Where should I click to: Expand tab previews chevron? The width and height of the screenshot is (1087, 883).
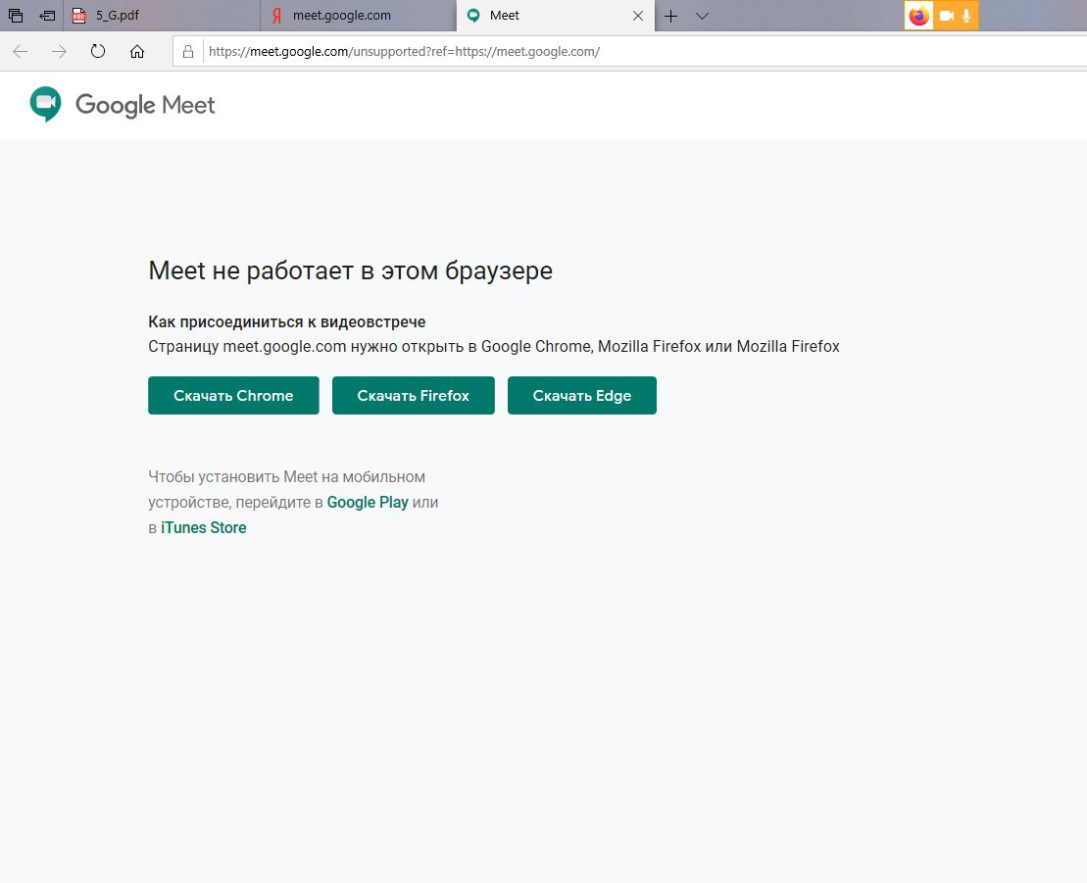(702, 16)
